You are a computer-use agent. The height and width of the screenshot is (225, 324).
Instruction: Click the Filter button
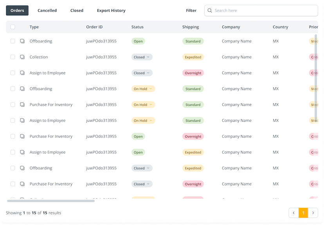[x=191, y=11]
